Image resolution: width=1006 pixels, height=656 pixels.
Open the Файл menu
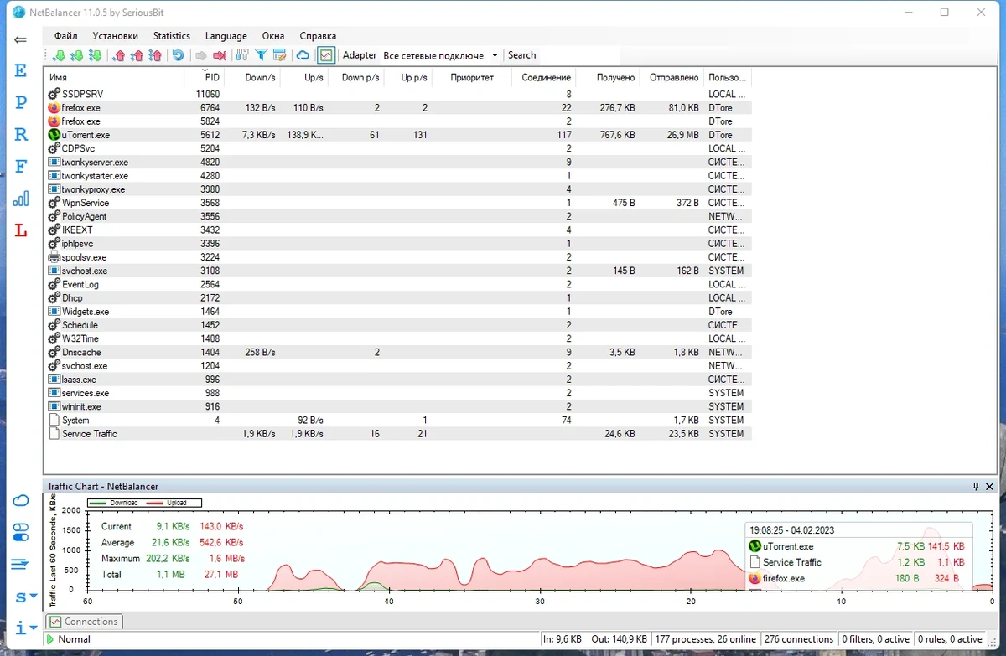(65, 36)
